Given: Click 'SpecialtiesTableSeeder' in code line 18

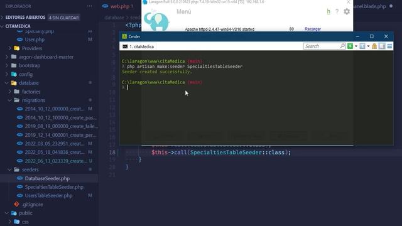Looking at the screenshot, I should pyautogui.click(x=226, y=153).
